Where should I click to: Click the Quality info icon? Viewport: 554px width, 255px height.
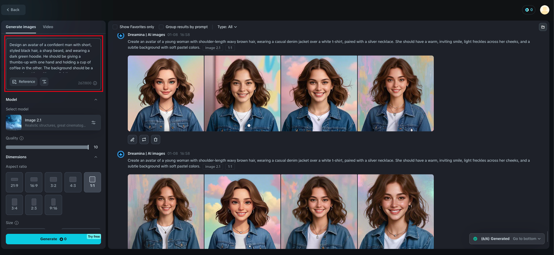pos(22,138)
